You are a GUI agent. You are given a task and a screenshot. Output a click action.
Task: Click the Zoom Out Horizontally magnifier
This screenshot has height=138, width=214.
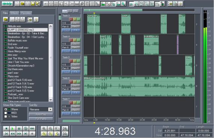pos(51,128)
